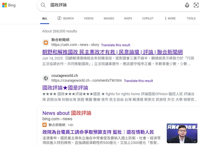The width and height of the screenshot is (200, 146).
Task: Click the bing.com › news path
Action: pos(57,119)
